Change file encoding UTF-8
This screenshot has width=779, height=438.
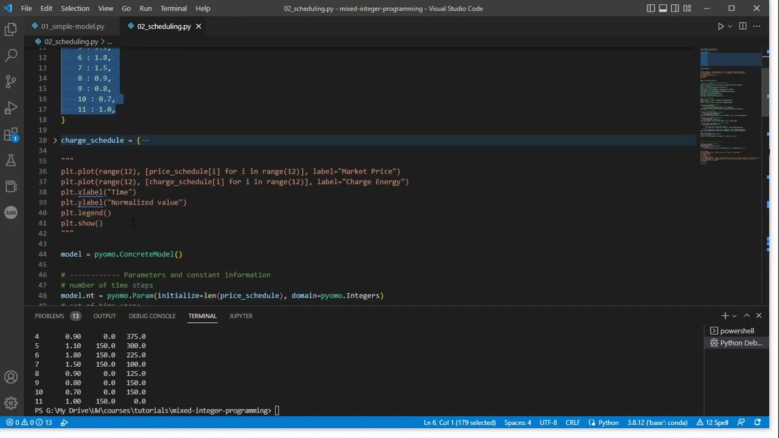click(x=548, y=423)
